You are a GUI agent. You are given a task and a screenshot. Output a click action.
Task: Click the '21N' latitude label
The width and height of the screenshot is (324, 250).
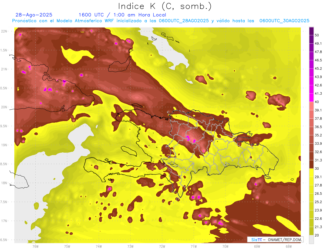click(x=4, y=69)
